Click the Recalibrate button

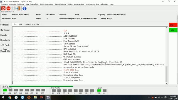pyautogui.click(x=5, y=40)
